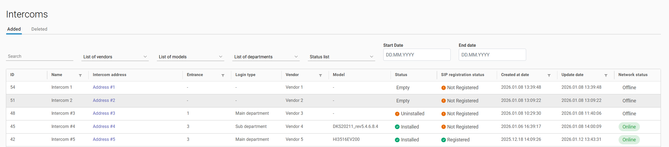Open the Address #1 link
The height and width of the screenshot is (147, 669).
104,87
